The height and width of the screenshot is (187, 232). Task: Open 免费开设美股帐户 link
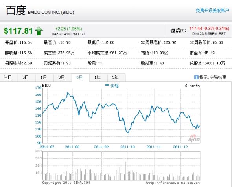pos(212,10)
